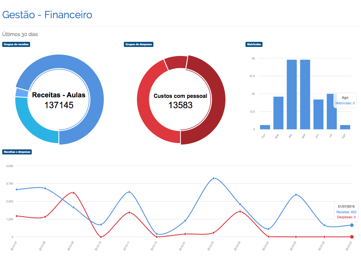Click the Grupos de despesas label
The image size is (361, 261).
[x=139, y=44]
